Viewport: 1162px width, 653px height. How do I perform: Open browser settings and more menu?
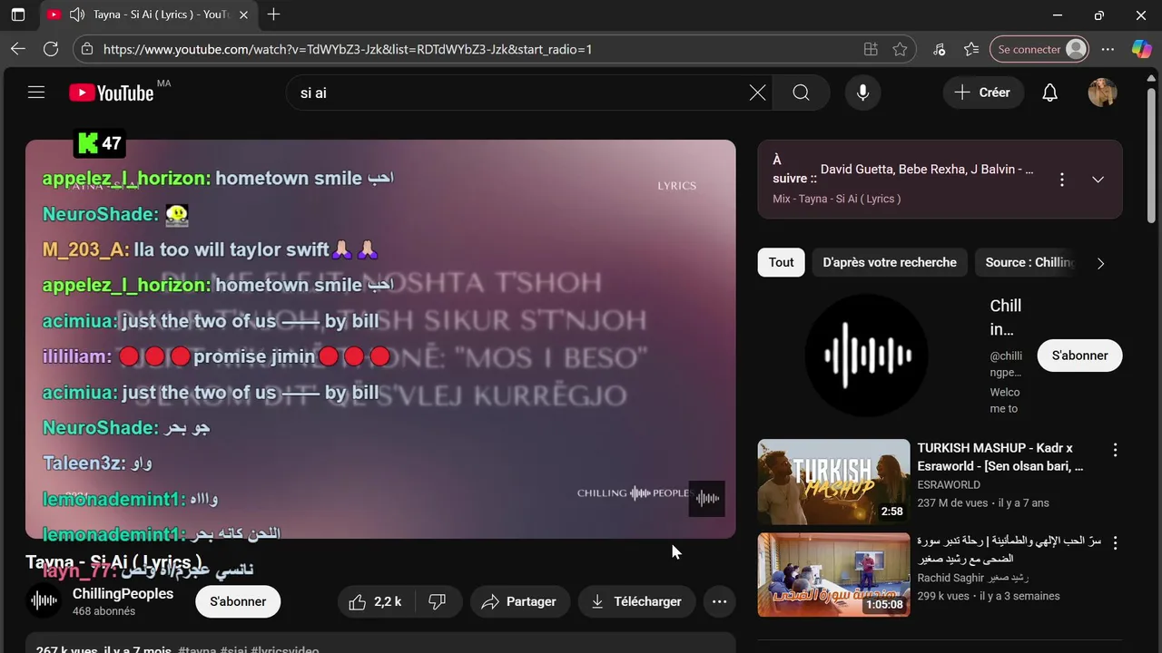(1108, 49)
